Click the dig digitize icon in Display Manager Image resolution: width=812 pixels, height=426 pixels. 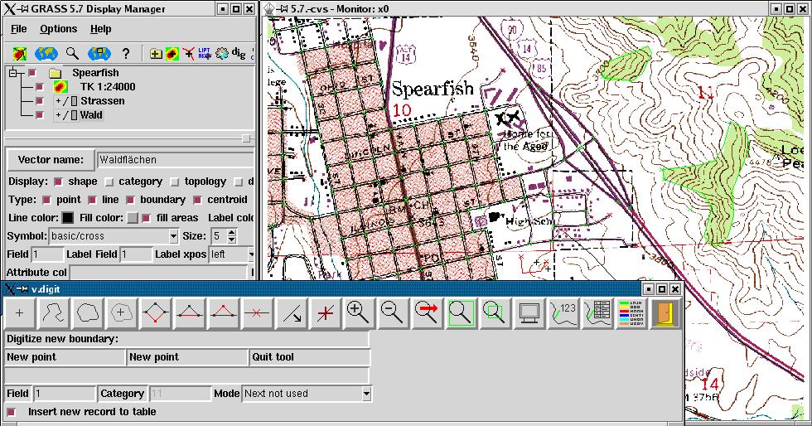point(239,53)
